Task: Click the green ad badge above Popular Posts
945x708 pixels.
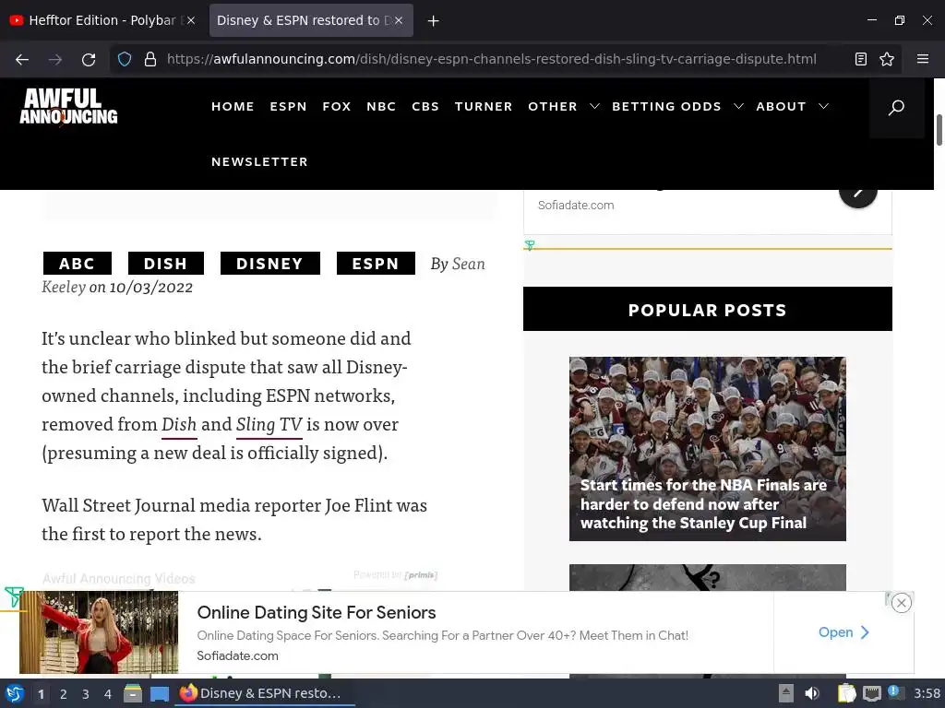Action: click(x=530, y=245)
